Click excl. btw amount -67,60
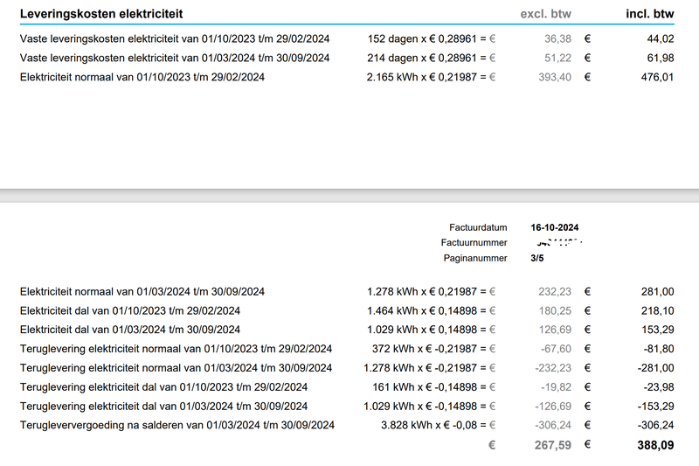The height and width of the screenshot is (466, 699). [556, 349]
